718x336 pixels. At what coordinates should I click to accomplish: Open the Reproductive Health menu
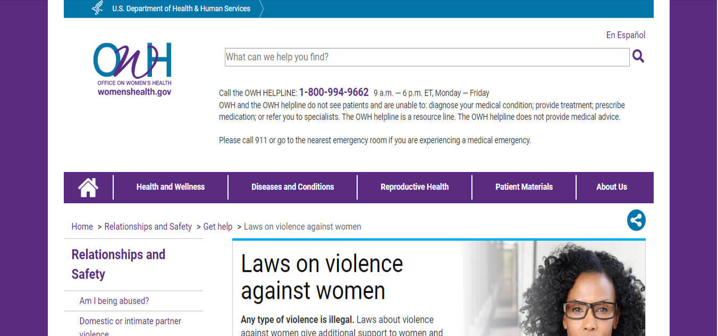(415, 187)
